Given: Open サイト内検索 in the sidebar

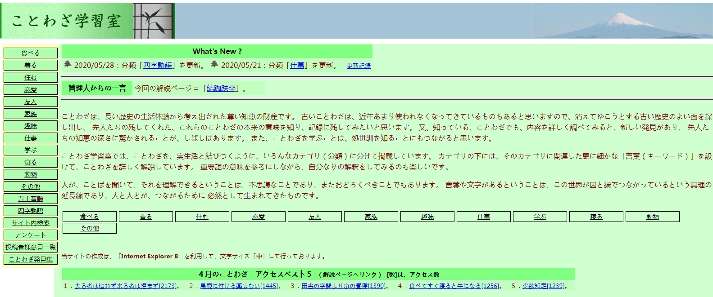Looking at the screenshot, I should 31,223.
